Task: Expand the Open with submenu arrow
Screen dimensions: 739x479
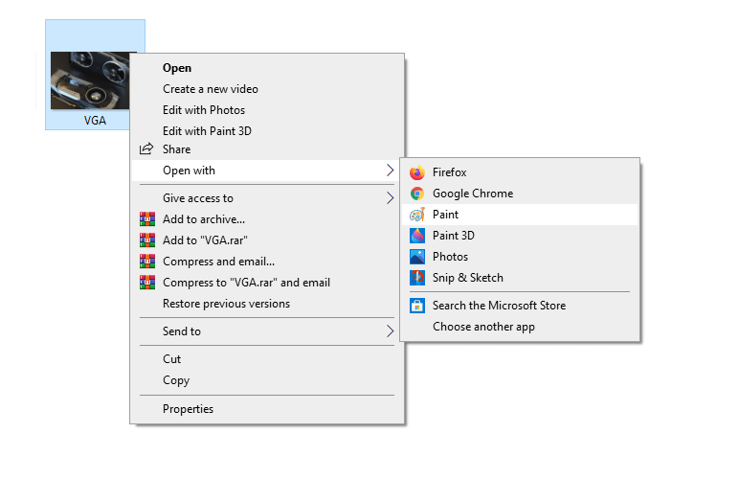Action: coord(390,171)
